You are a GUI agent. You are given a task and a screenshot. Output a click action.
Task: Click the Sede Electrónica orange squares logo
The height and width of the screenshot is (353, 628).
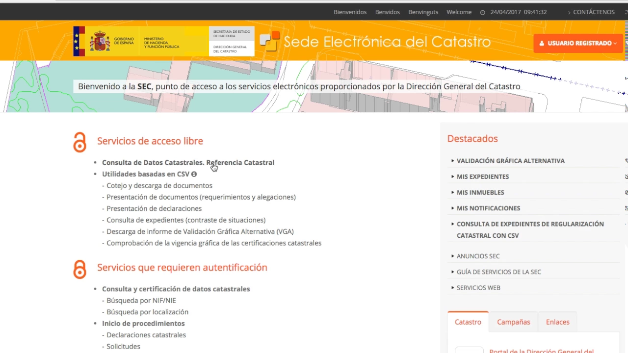coord(270,41)
